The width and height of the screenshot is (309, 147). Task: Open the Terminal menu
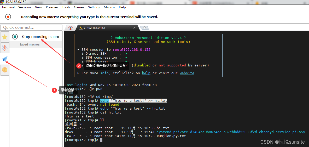pyautogui.click(x=8, y=7)
